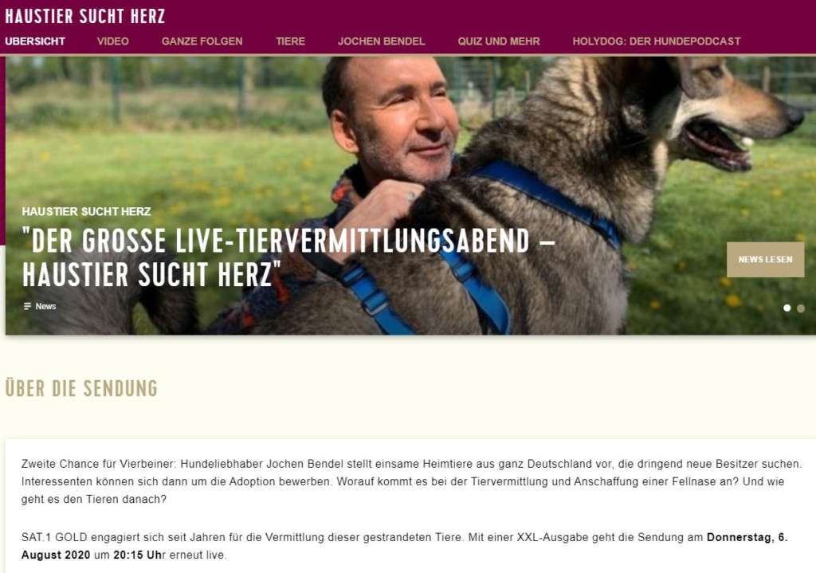Image resolution: width=816 pixels, height=573 pixels.
Task: Switch to the second carousel slide dot
Action: pyautogui.click(x=801, y=308)
